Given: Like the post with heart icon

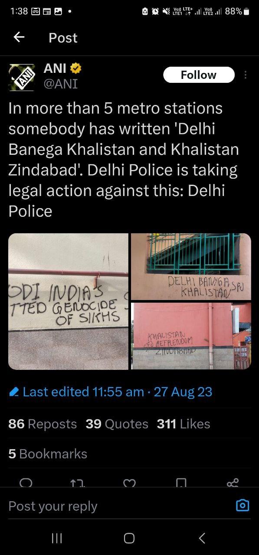Looking at the screenshot, I should tap(129, 482).
